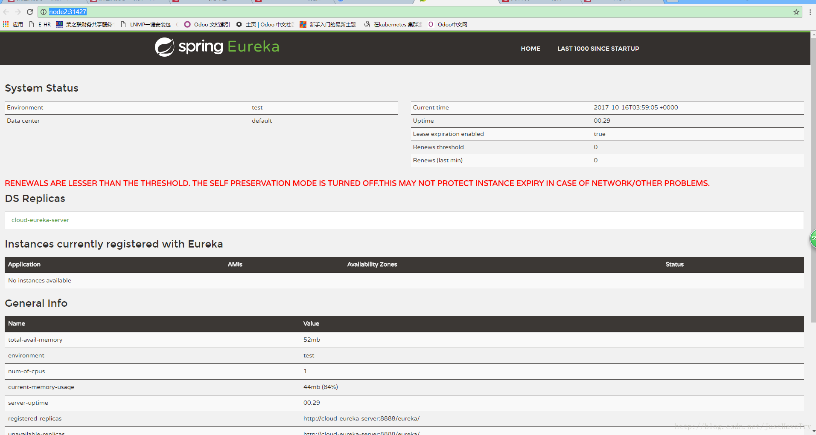Viewport: 816px width, 435px height.
Task: Open the apps grid bookmark icon
Action: click(6, 24)
